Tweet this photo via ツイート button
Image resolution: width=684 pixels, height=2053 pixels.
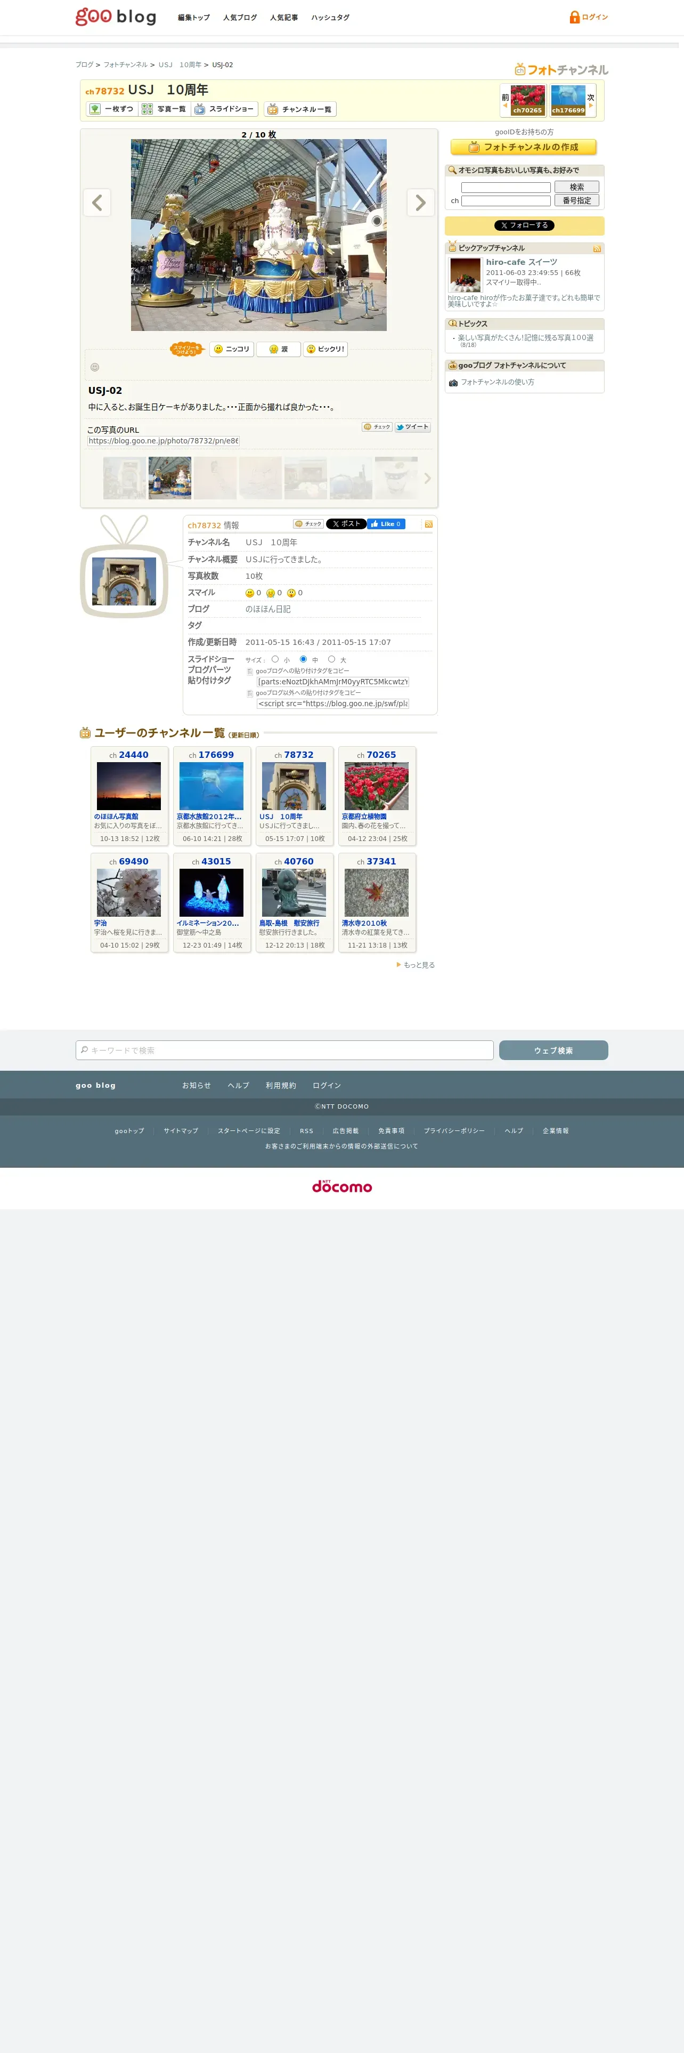[412, 427]
